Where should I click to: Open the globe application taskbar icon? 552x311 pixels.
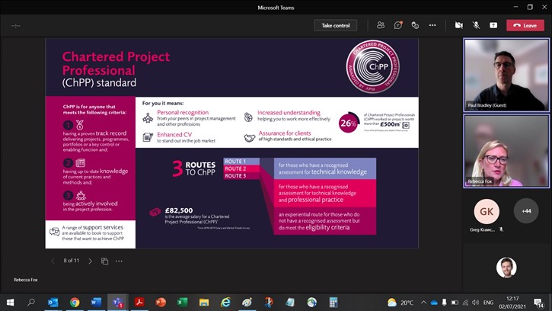[x=312, y=302]
